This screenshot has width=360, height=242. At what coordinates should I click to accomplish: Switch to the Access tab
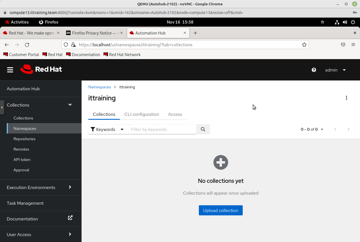175,114
